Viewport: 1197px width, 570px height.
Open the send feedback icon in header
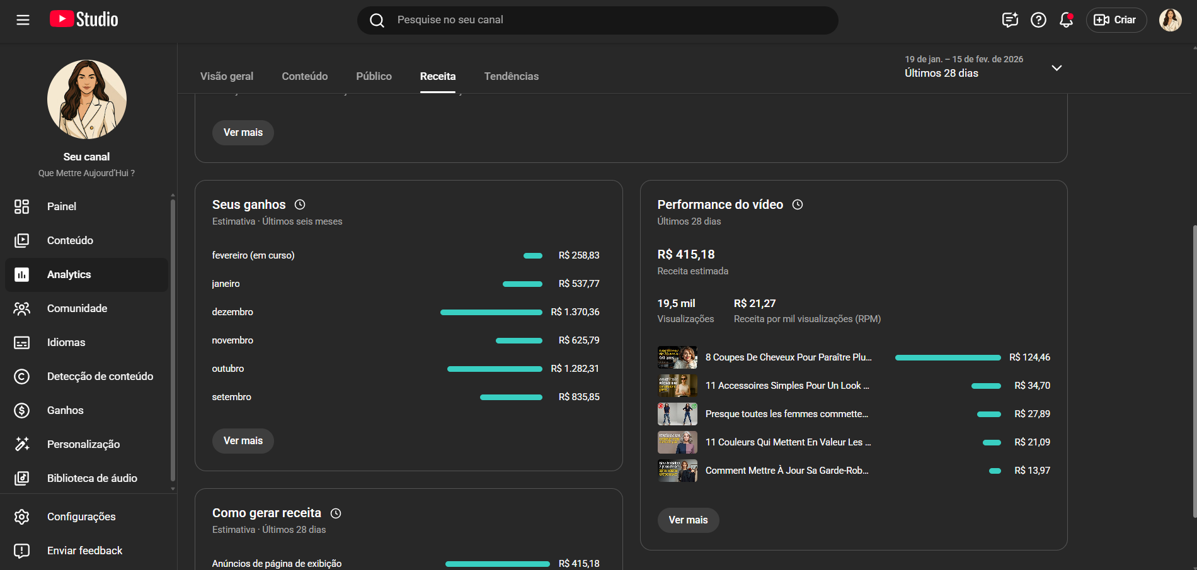(1010, 20)
